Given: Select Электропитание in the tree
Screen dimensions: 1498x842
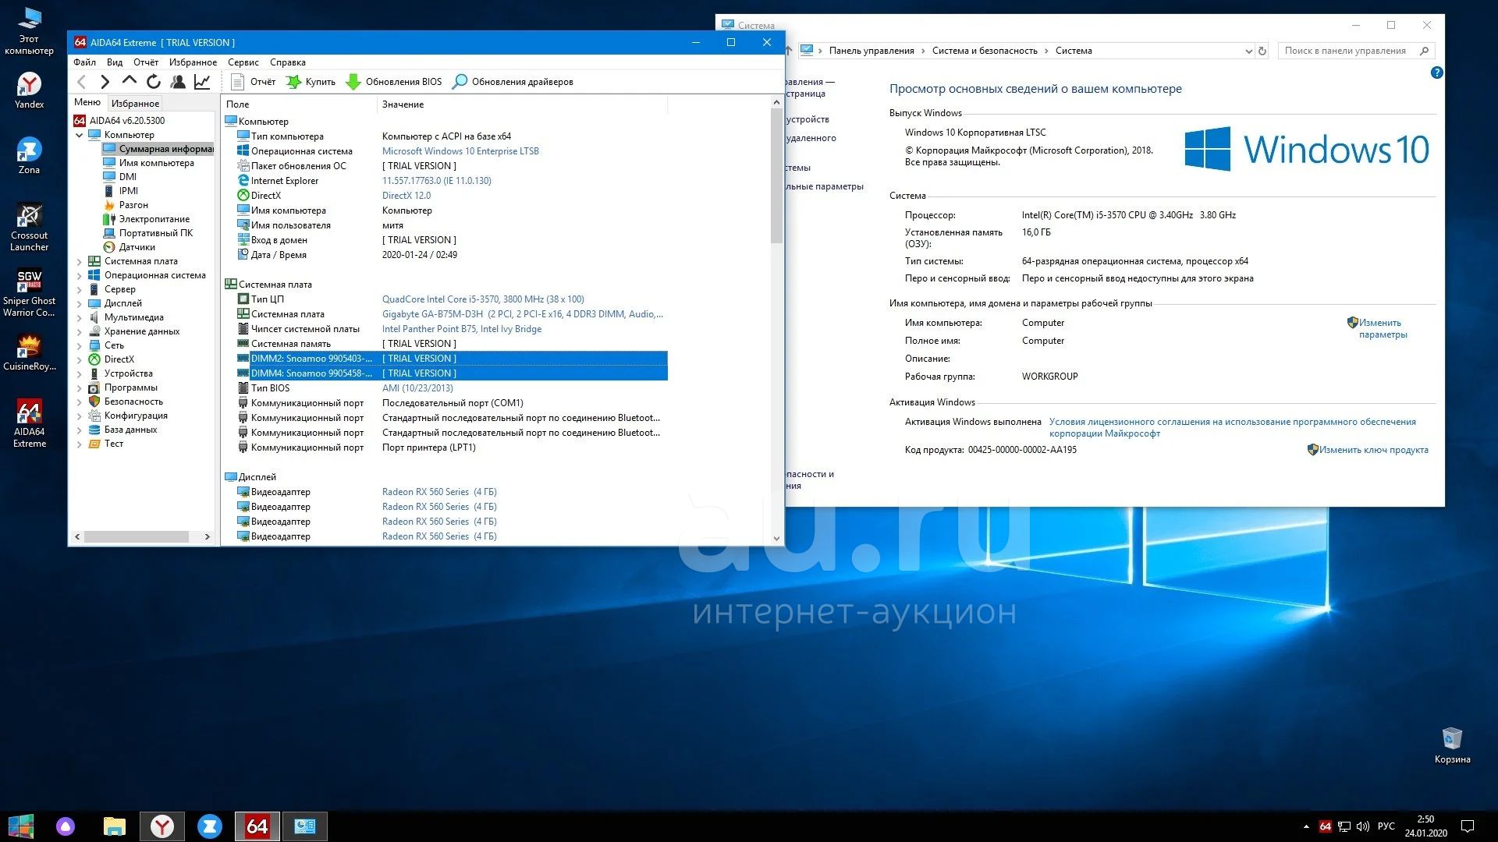Looking at the screenshot, I should click(x=154, y=219).
